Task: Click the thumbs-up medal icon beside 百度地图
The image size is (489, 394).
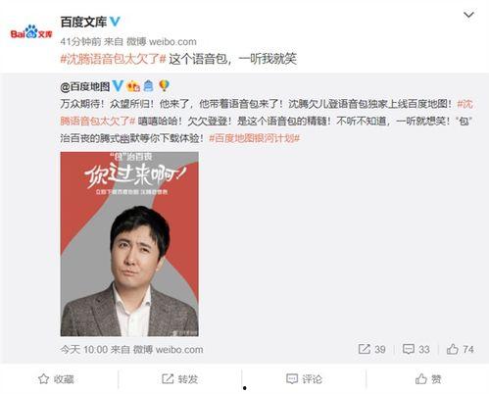Action: click(x=133, y=86)
